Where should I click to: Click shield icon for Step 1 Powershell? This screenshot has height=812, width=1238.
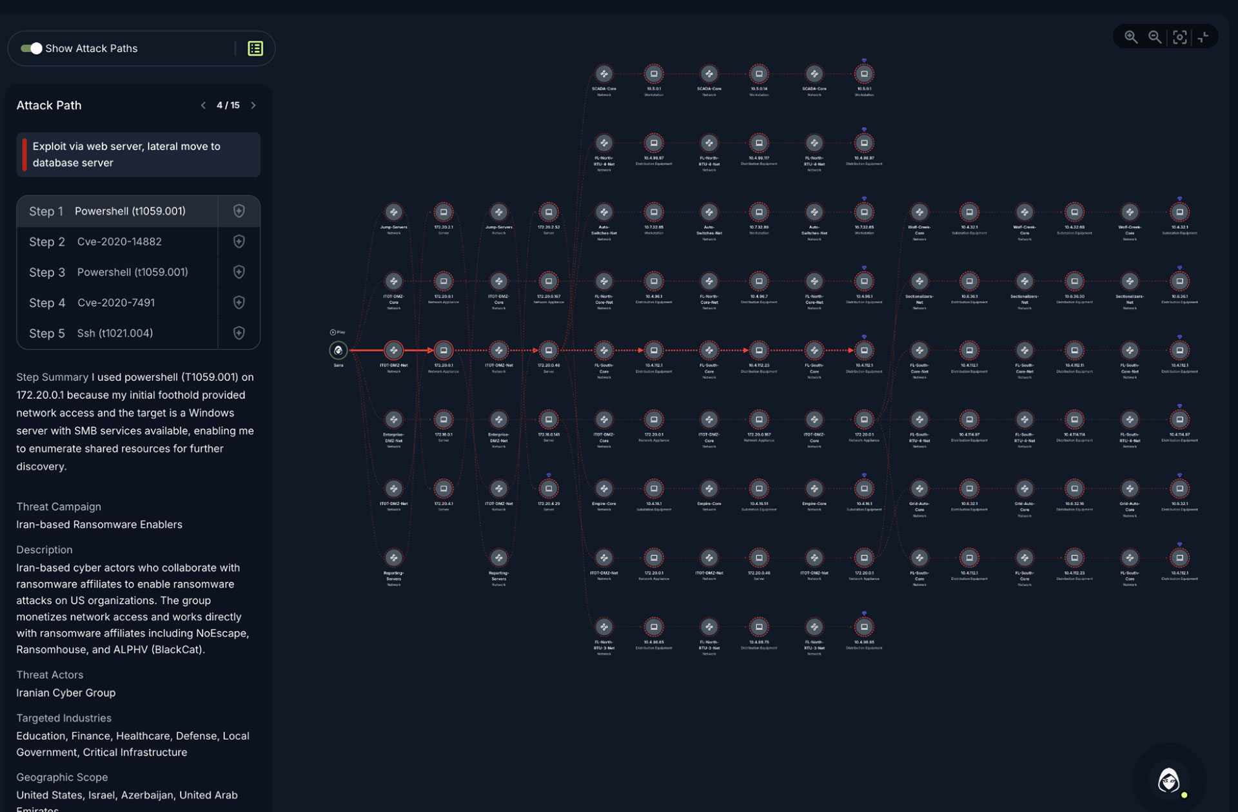(239, 211)
